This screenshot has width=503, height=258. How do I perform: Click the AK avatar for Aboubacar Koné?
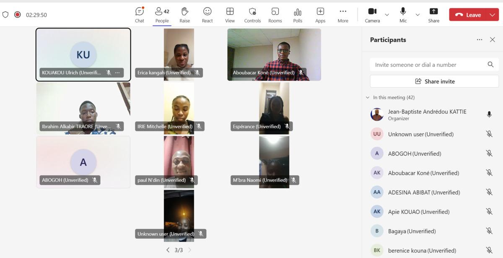tap(377, 173)
